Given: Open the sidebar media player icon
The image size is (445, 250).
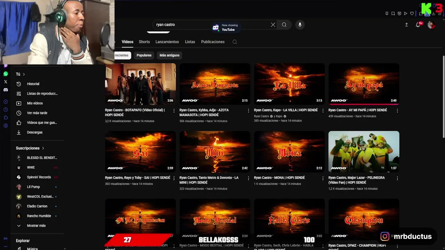Looking at the screenshot, I should 6,102.
